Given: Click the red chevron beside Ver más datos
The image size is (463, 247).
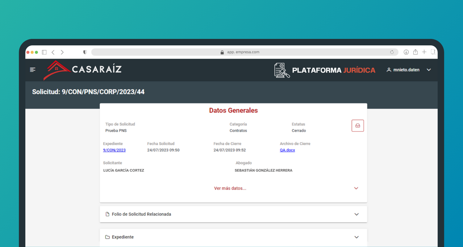Looking at the screenshot, I should [356, 188].
